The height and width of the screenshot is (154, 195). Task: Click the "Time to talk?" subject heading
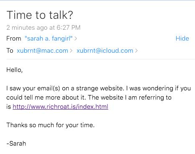point(40,15)
